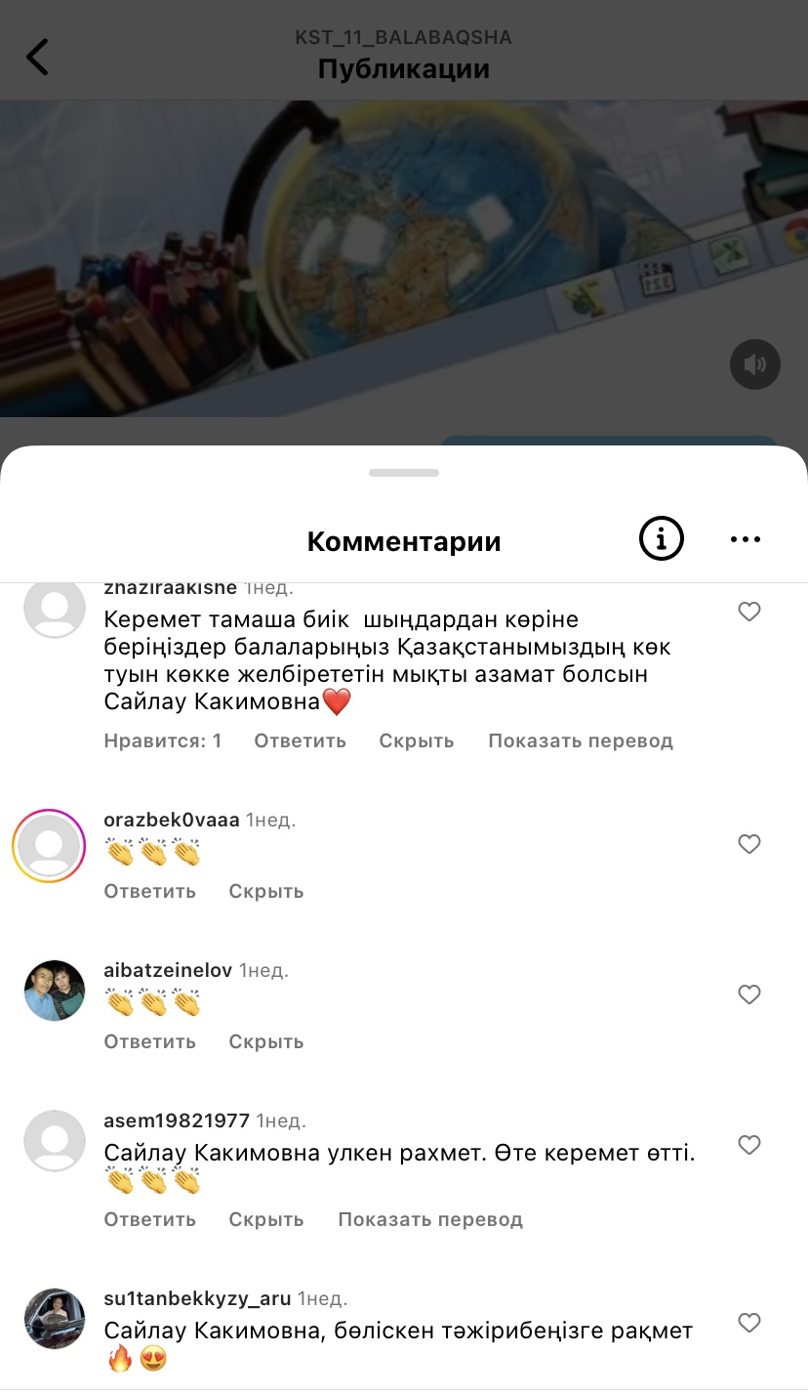The image size is (808, 1395).
Task: Open comments info icon
Action: click(661, 538)
